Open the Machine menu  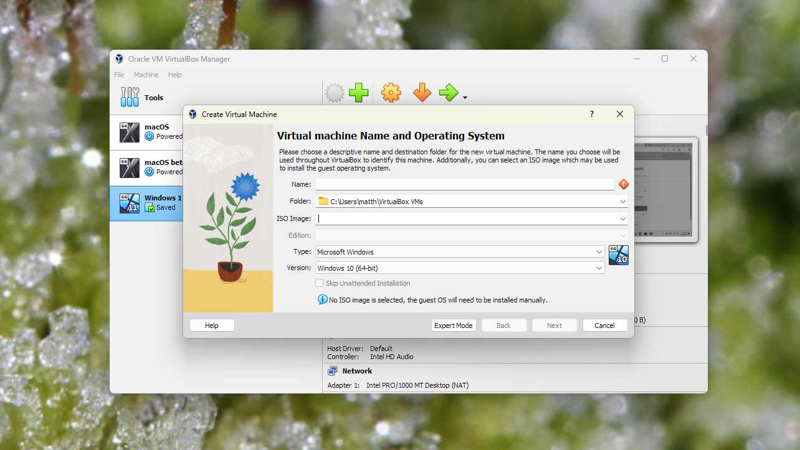pyautogui.click(x=146, y=75)
